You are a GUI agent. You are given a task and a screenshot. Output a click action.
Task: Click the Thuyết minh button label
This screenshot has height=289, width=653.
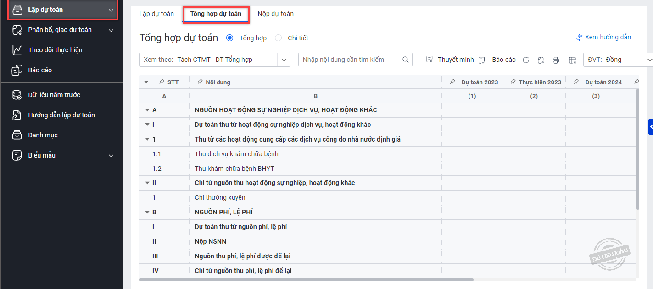click(456, 60)
